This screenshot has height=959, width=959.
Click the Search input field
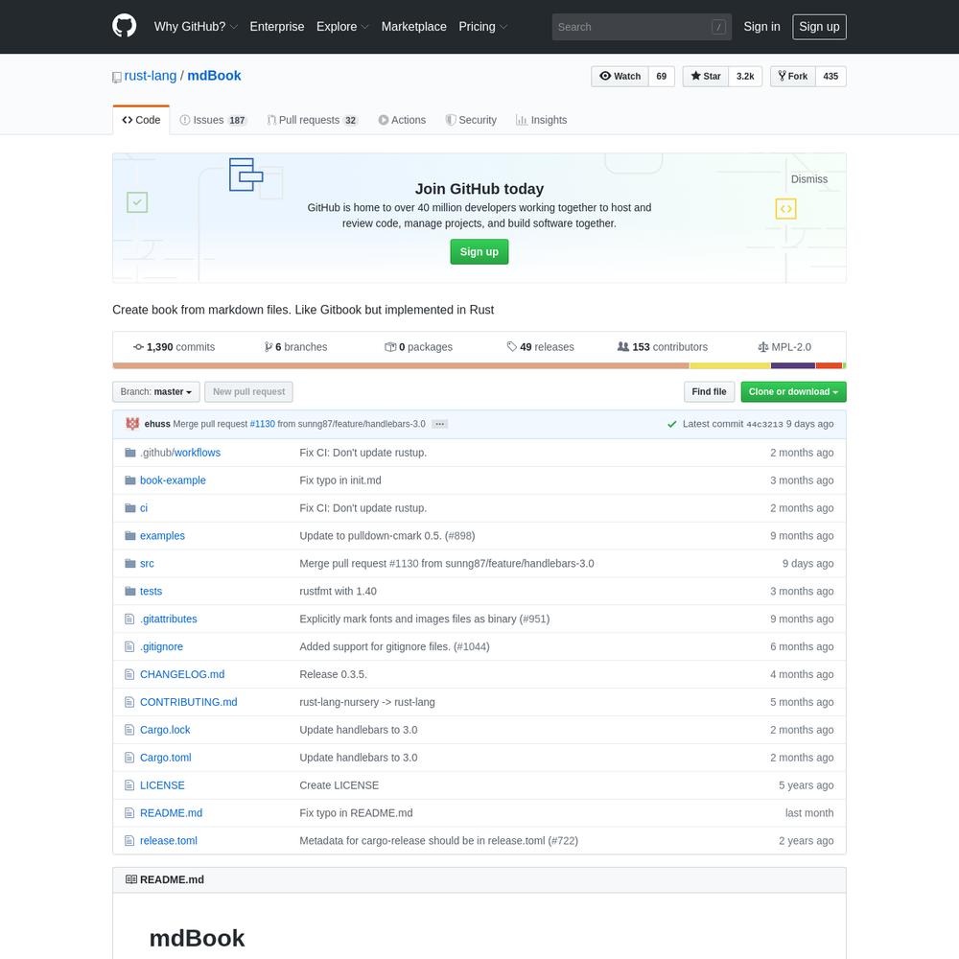pos(642,27)
